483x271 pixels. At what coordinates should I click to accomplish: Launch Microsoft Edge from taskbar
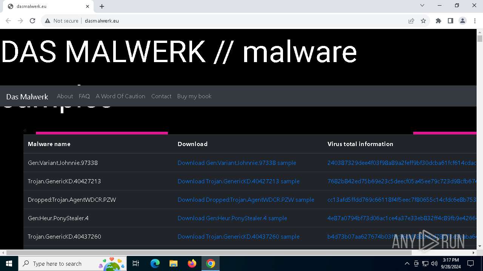click(155, 263)
